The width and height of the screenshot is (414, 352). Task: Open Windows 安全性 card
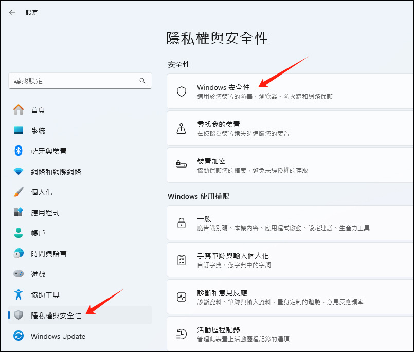tap(290, 91)
